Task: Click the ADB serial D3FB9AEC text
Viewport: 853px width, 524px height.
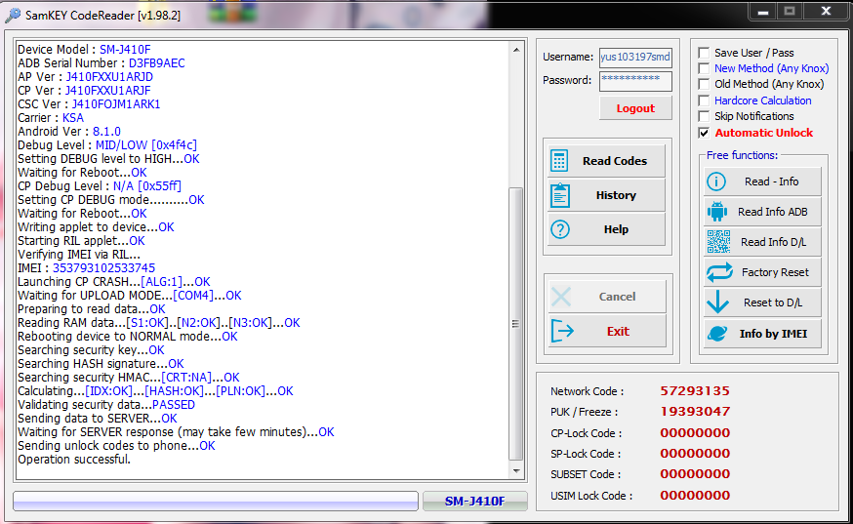Action: pyautogui.click(x=157, y=63)
